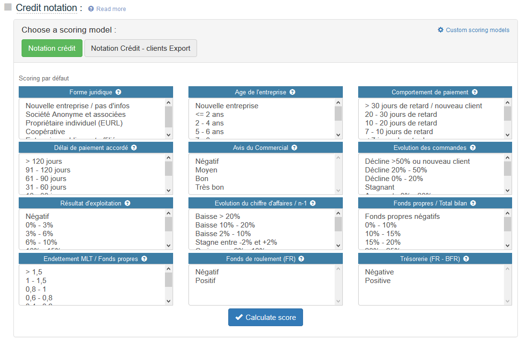Click help icon beside Age de l'entreprise
The width and height of the screenshot is (526, 341).
tap(292, 92)
